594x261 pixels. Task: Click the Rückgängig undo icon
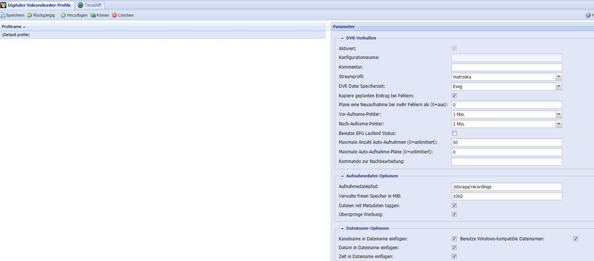[30, 15]
